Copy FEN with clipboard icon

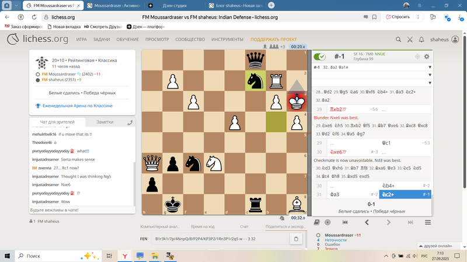(296, 239)
